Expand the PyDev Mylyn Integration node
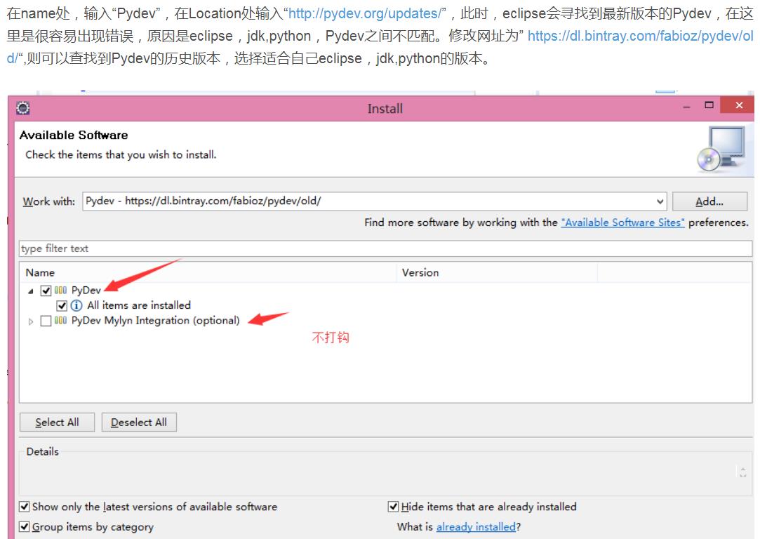The width and height of the screenshot is (760, 539). (x=31, y=321)
